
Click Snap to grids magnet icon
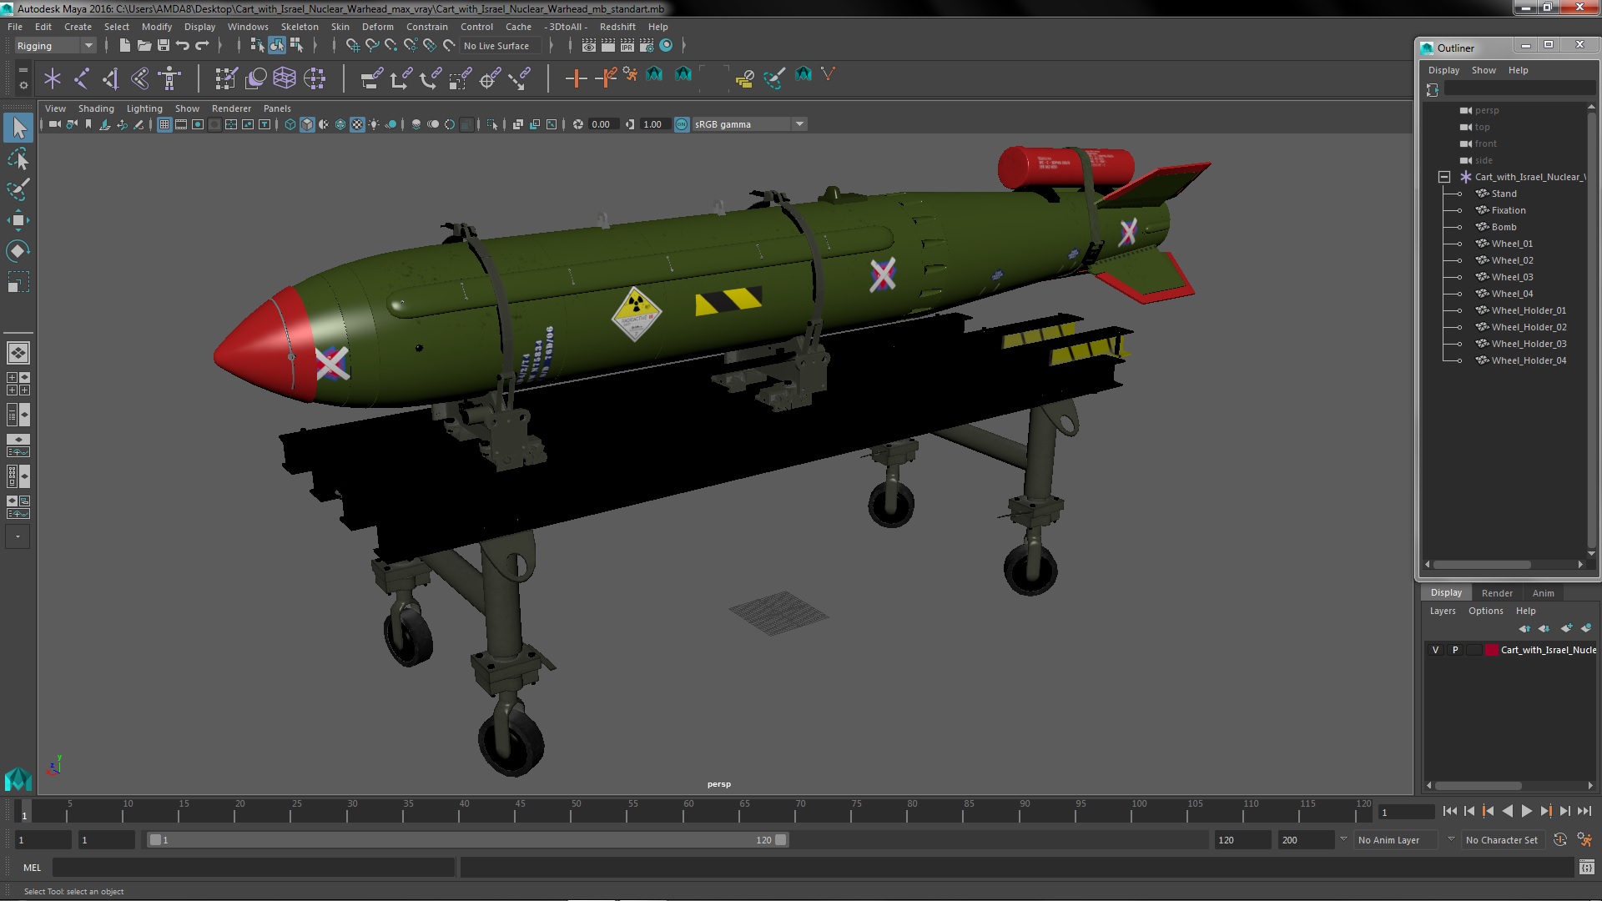(352, 45)
